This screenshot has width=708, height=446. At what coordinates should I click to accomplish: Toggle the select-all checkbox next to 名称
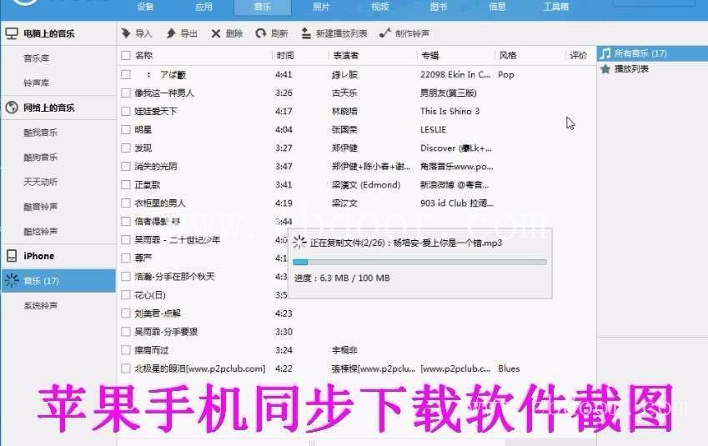126,56
